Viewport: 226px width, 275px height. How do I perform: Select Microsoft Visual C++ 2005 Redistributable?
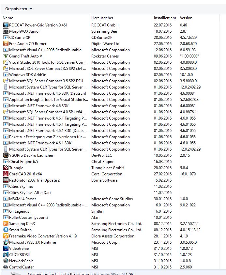click(45, 50)
